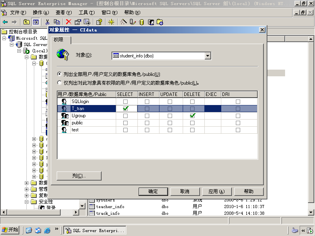Screen dimensions: 315x236
Task: Click the red Delete X toolbar icon
Action: click(69, 22)
